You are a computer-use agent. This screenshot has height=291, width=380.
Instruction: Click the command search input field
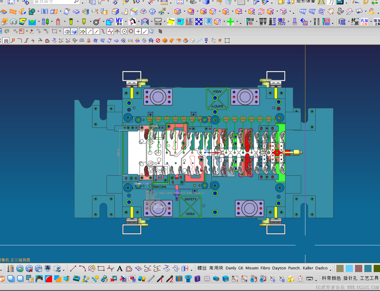[56, 2]
